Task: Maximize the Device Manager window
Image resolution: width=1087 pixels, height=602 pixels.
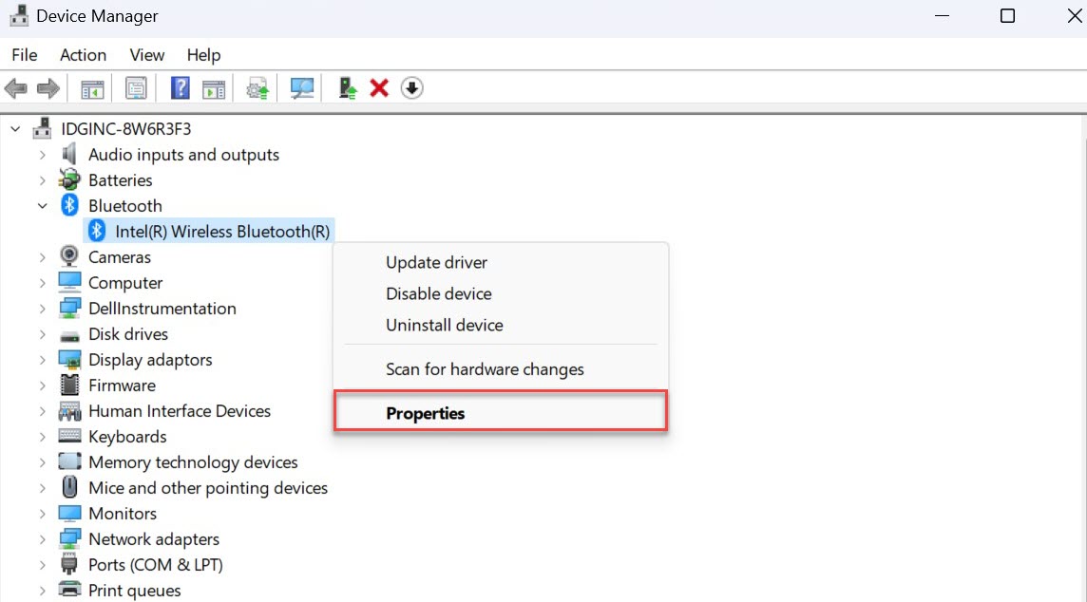Action: (1007, 15)
